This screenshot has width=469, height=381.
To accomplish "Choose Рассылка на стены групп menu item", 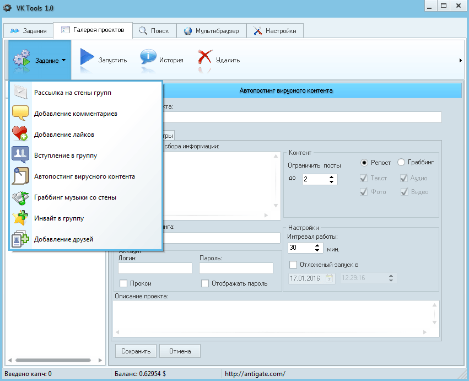I will [x=86, y=92].
